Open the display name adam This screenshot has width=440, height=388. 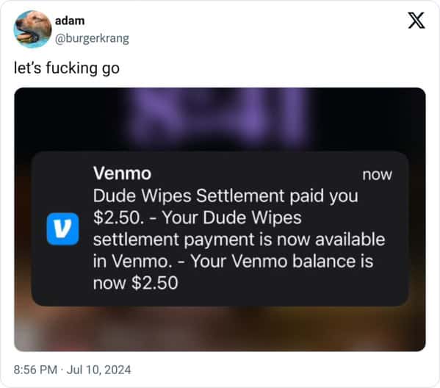[x=70, y=21]
